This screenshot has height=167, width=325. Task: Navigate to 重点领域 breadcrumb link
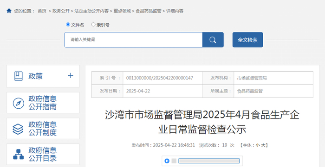[x=122, y=11]
